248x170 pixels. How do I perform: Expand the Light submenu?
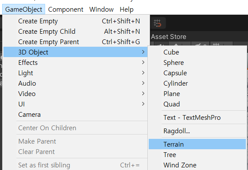click(75, 73)
